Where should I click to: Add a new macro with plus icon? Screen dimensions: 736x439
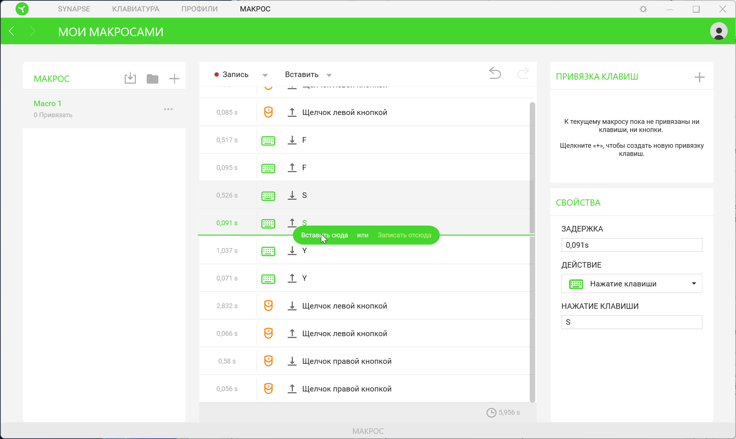tap(174, 79)
